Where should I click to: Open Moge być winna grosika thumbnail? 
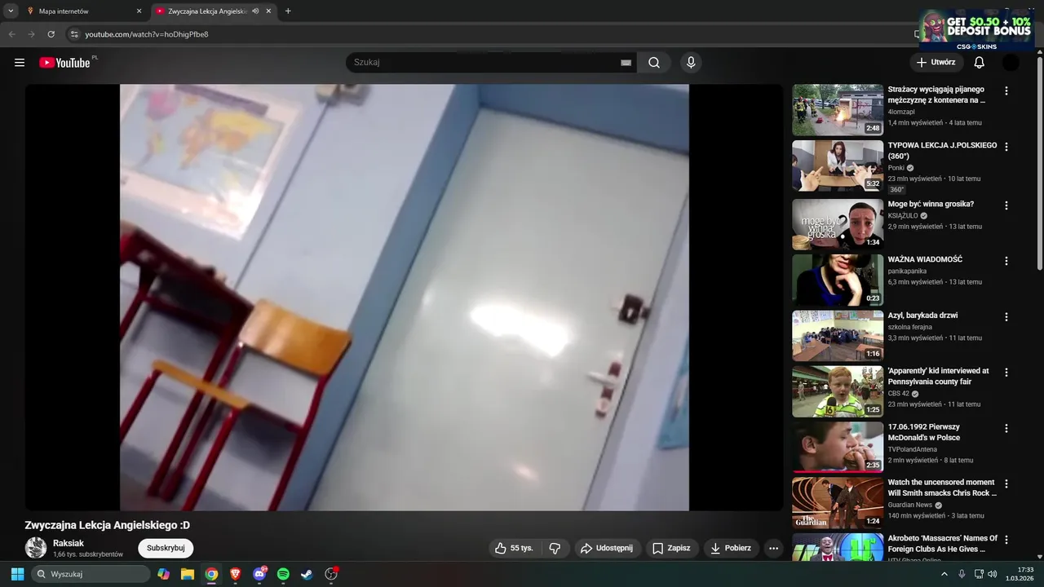(x=838, y=224)
